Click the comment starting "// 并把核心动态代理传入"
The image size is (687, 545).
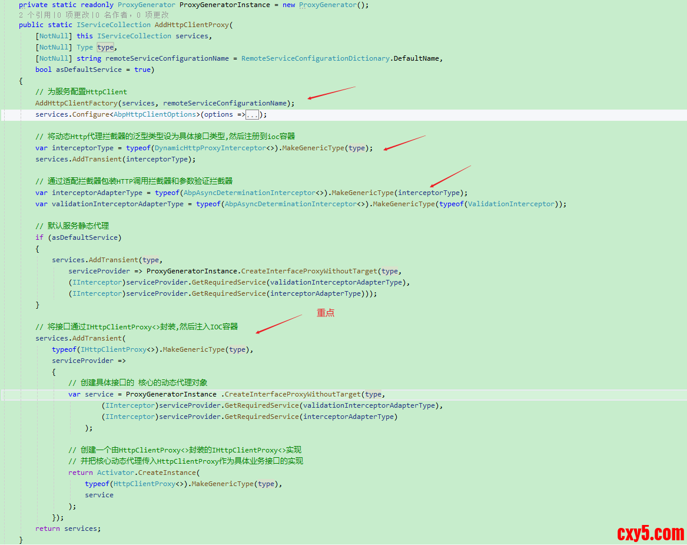tap(186, 461)
